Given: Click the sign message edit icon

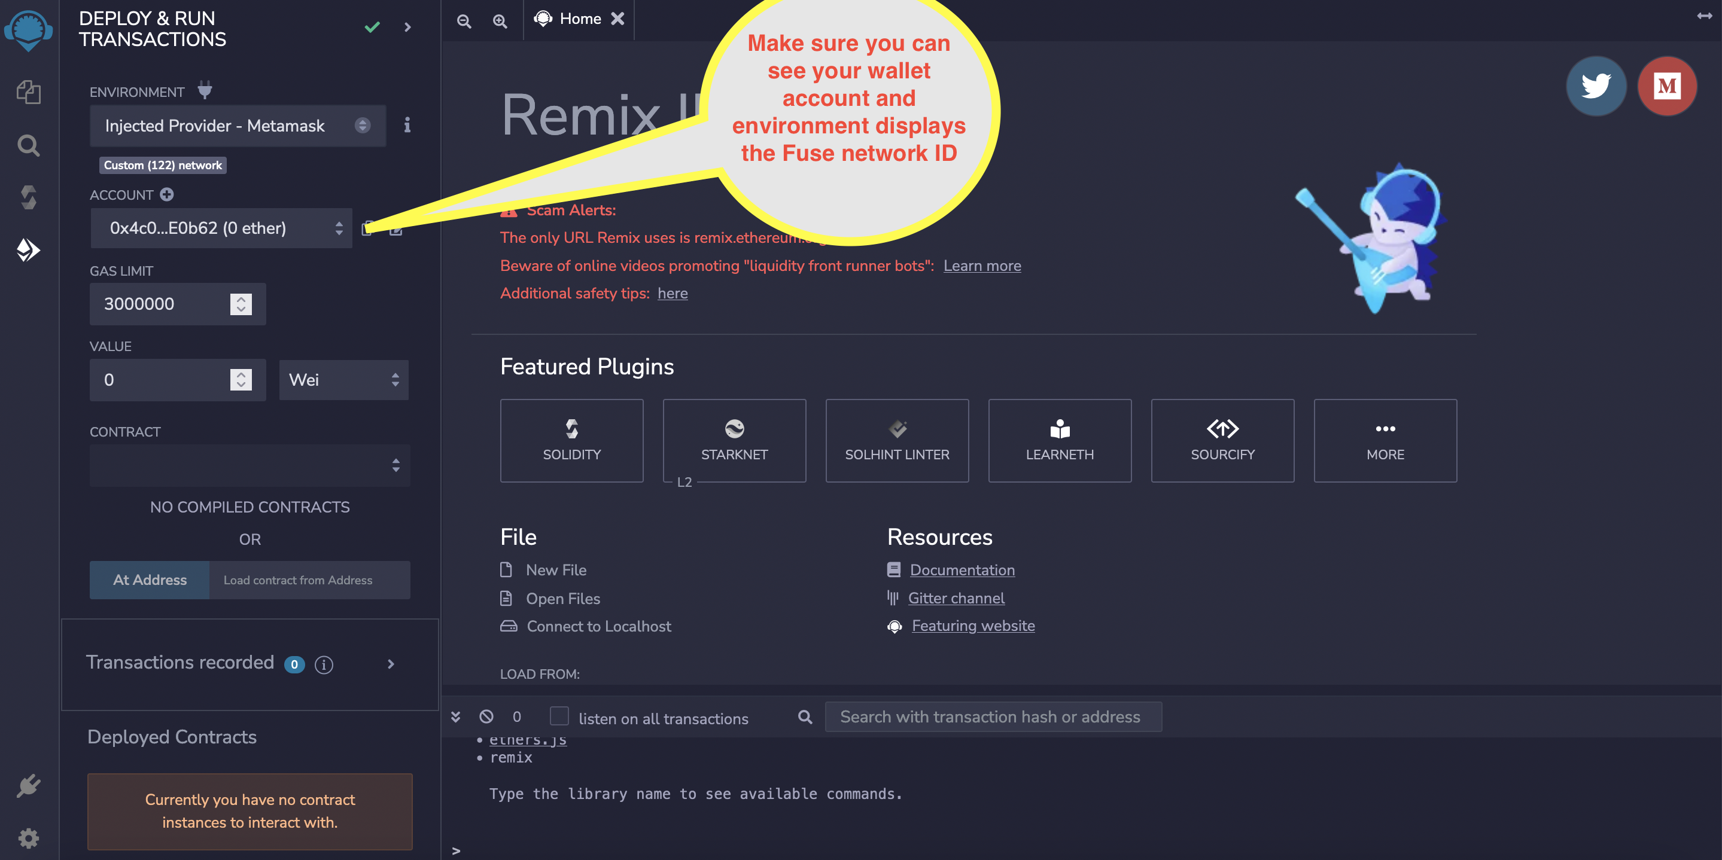Looking at the screenshot, I should click(x=397, y=229).
